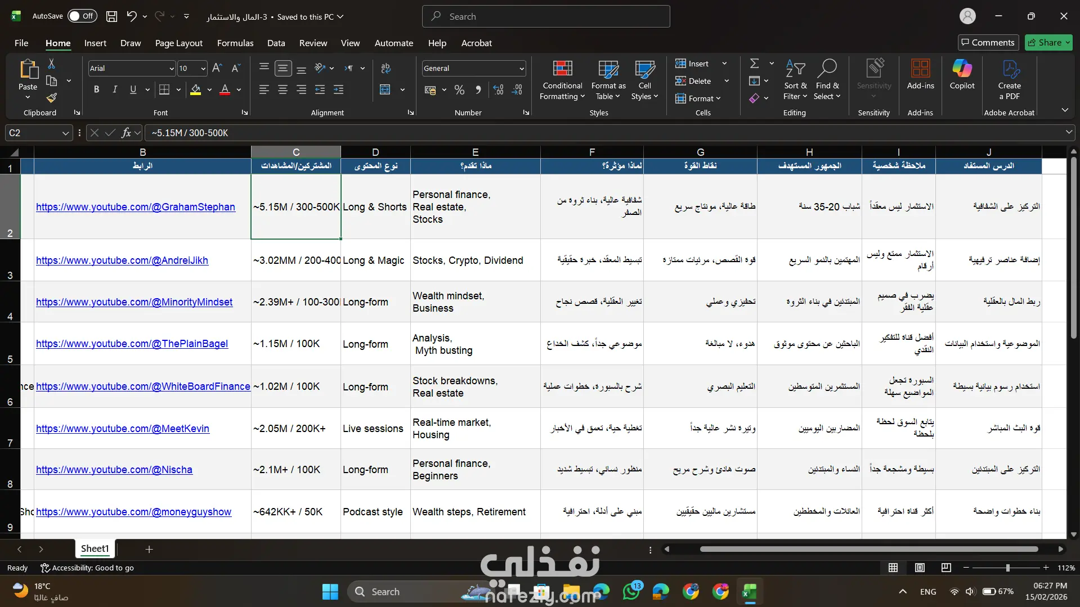Click the Increase Decimal icon
Viewport: 1080px width, 607px height.
pos(498,89)
